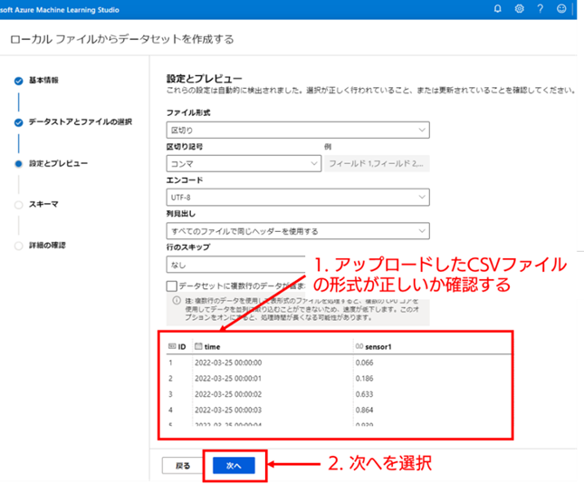Jump to the 詳細の確認 step

(47, 246)
